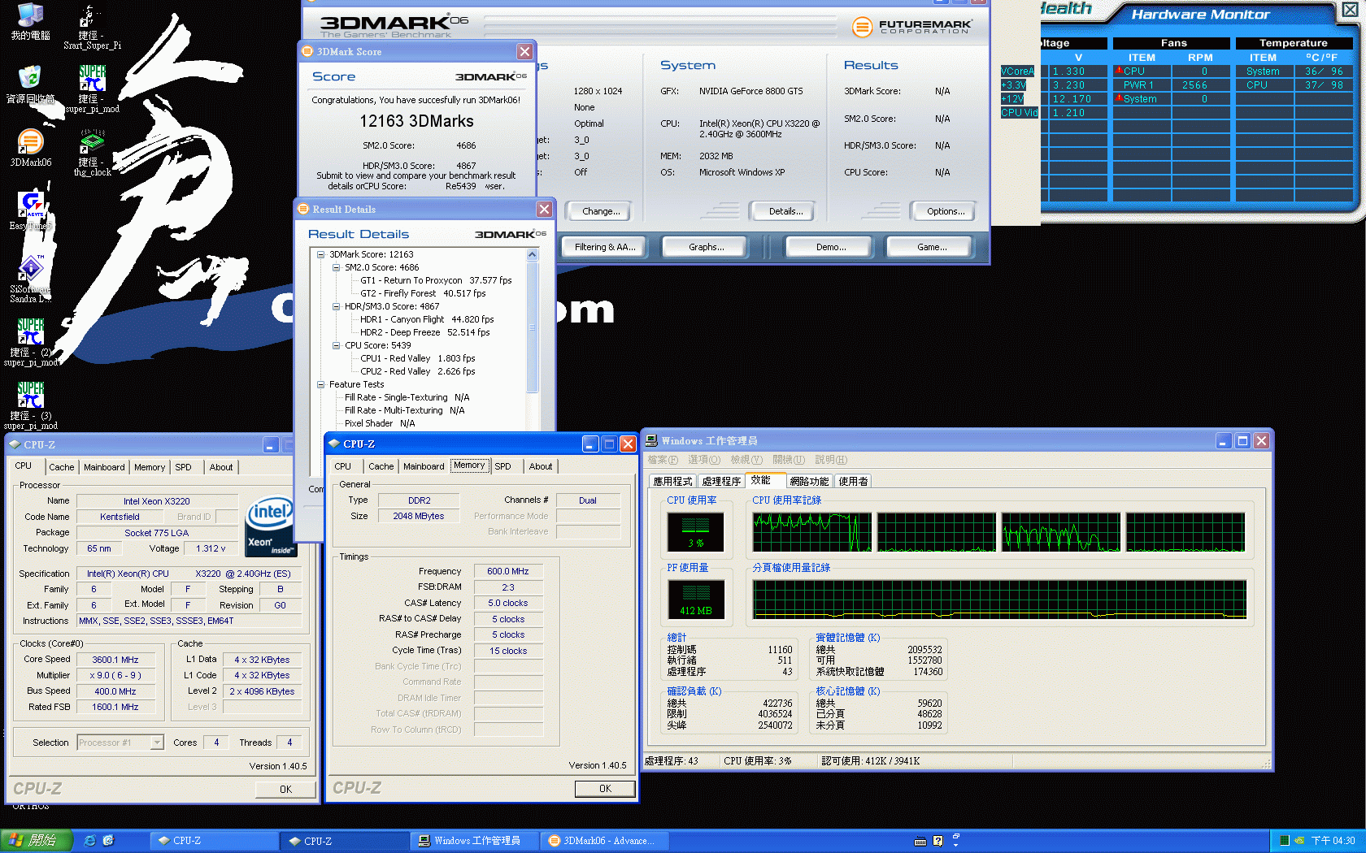Open the 3DMark06 desktop shortcut icon
This screenshot has width=1366, height=853.
coord(30,142)
